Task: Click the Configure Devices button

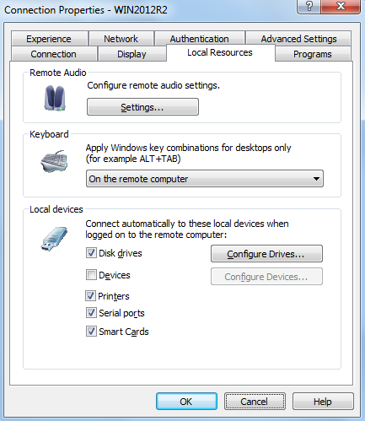Action: (266, 277)
